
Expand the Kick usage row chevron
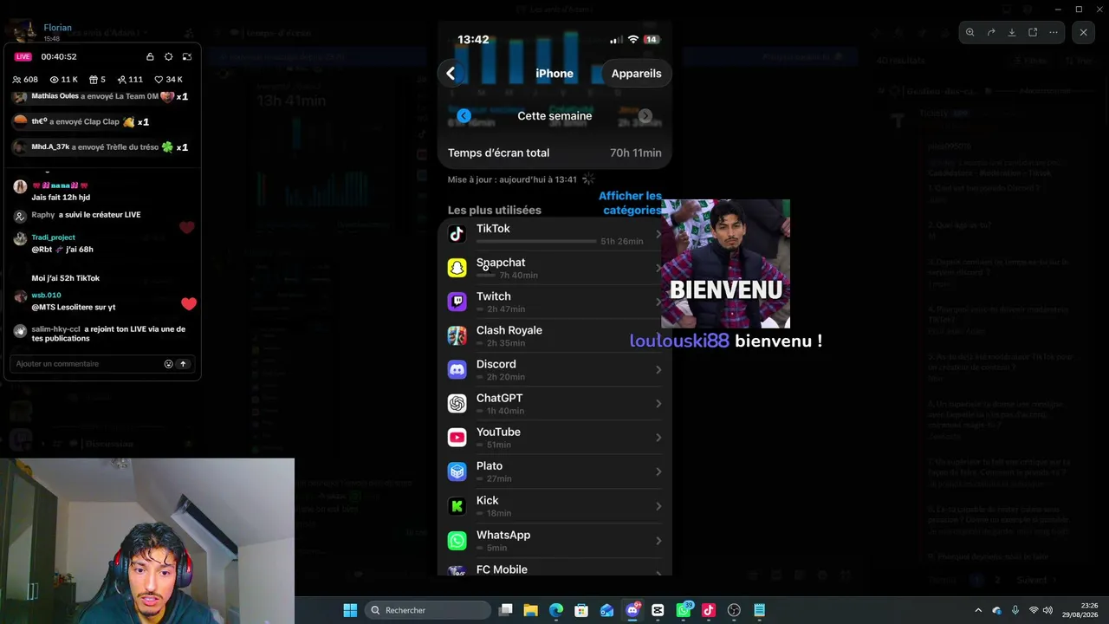click(x=658, y=506)
